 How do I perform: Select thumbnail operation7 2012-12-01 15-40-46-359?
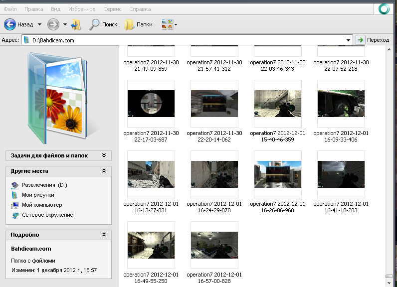(277, 104)
